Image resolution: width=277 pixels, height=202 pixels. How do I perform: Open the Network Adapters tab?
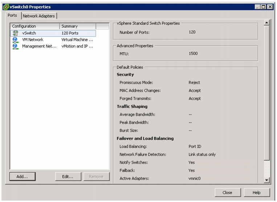tap(39, 16)
